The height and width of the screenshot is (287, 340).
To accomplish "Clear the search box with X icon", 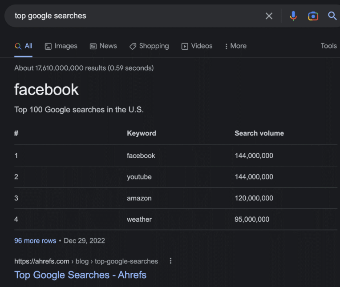I will (x=269, y=16).
